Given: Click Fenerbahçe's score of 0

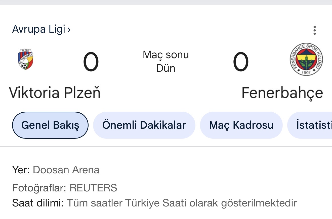Looking at the screenshot, I should coord(241,62).
